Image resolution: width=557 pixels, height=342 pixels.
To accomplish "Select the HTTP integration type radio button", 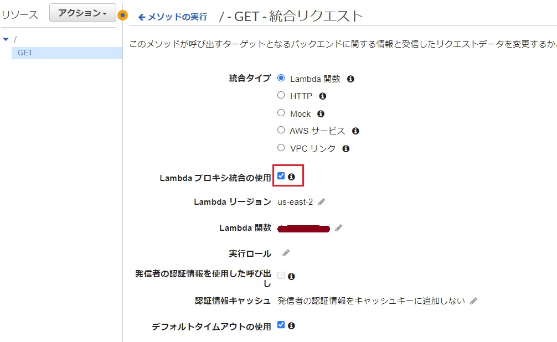I will point(281,95).
